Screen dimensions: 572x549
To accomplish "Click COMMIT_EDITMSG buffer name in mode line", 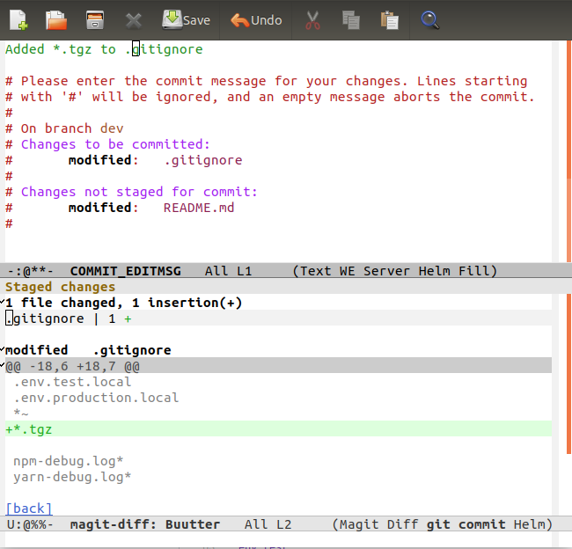I will 125,271.
